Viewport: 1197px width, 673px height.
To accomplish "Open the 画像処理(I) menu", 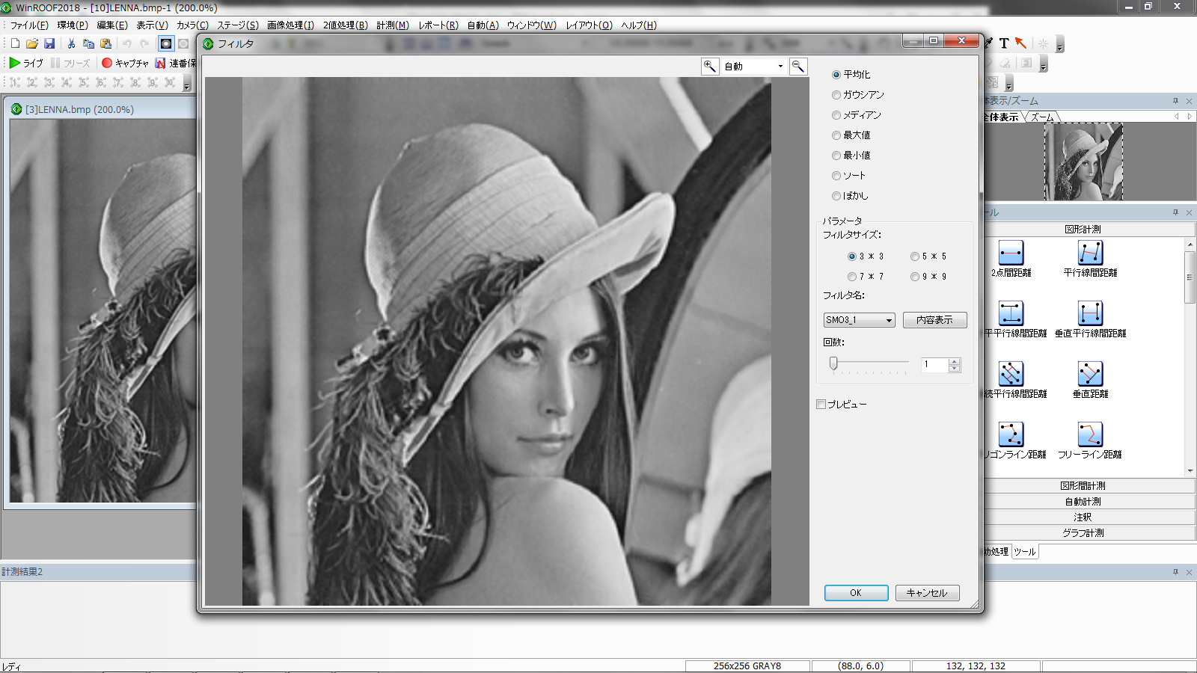I will tap(290, 25).
